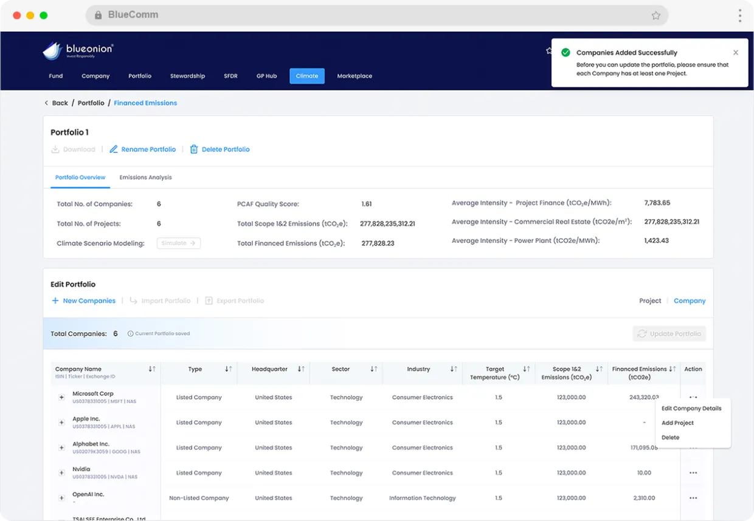Screen dimensions: 754x521
Task: Open action menu for OpenAI Inc. row
Action: click(x=693, y=498)
